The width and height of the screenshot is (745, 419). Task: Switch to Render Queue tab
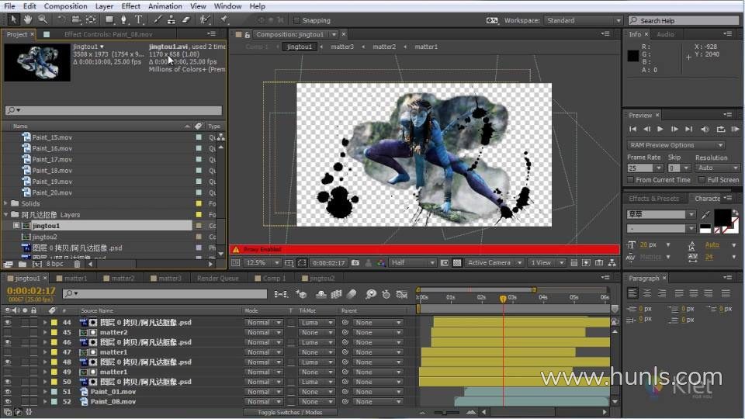pos(217,278)
